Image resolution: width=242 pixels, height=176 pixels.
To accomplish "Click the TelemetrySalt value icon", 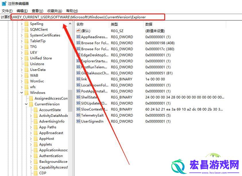I will coord(78,115).
